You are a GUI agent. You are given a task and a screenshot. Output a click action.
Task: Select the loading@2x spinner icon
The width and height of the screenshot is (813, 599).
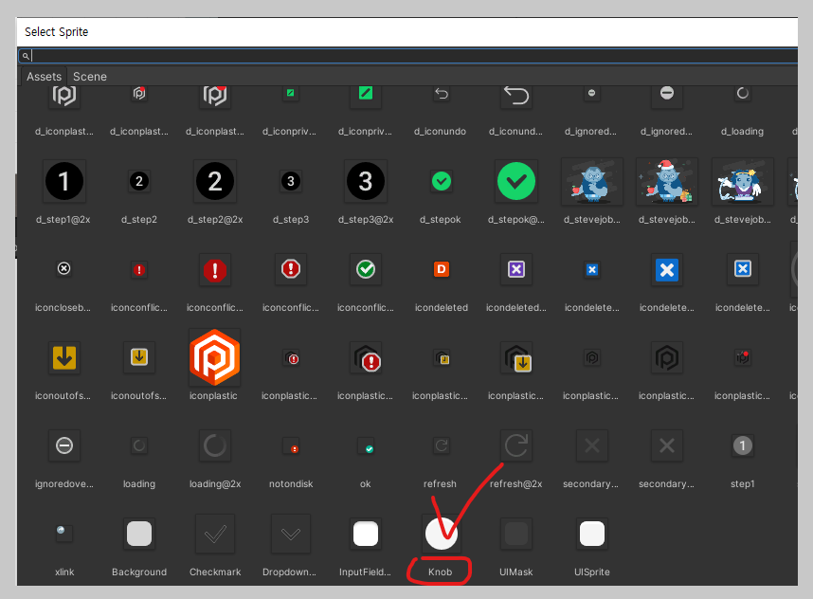[x=215, y=445]
